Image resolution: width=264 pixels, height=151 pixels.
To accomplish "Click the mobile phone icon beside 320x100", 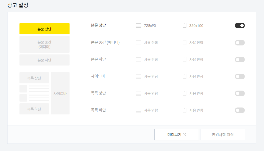I will pos(184,25).
